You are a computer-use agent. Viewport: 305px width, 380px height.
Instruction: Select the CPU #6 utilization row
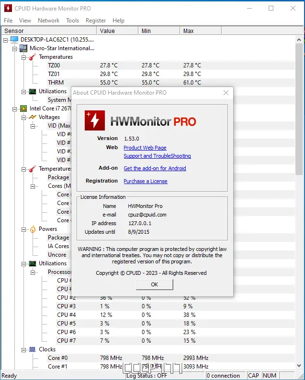(x=175, y=332)
